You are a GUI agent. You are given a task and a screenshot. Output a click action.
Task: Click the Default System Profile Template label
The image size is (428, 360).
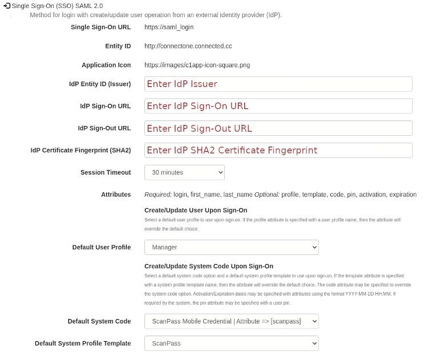tap(83, 343)
